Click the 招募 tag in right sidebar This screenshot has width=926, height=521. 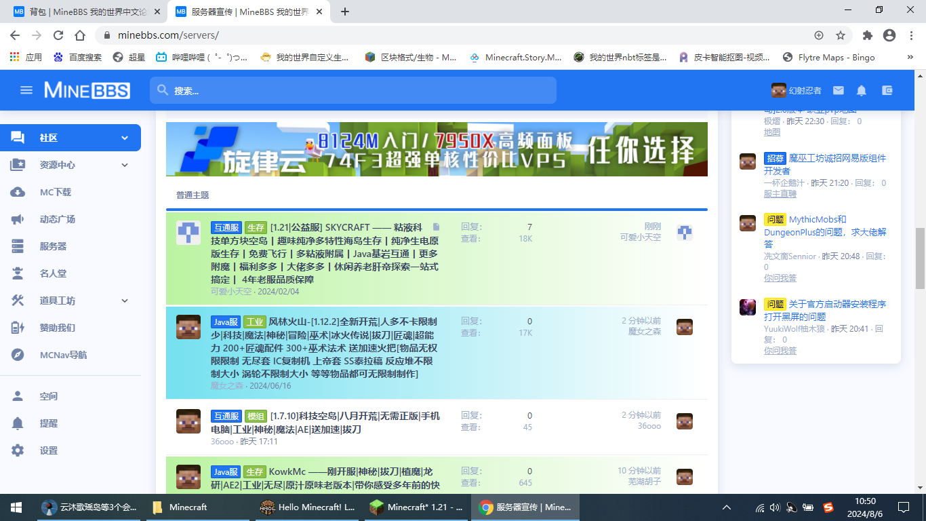[x=775, y=158]
